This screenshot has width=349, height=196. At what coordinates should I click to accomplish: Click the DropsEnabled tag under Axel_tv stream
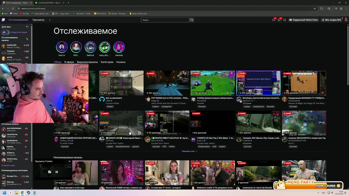coord(204,146)
